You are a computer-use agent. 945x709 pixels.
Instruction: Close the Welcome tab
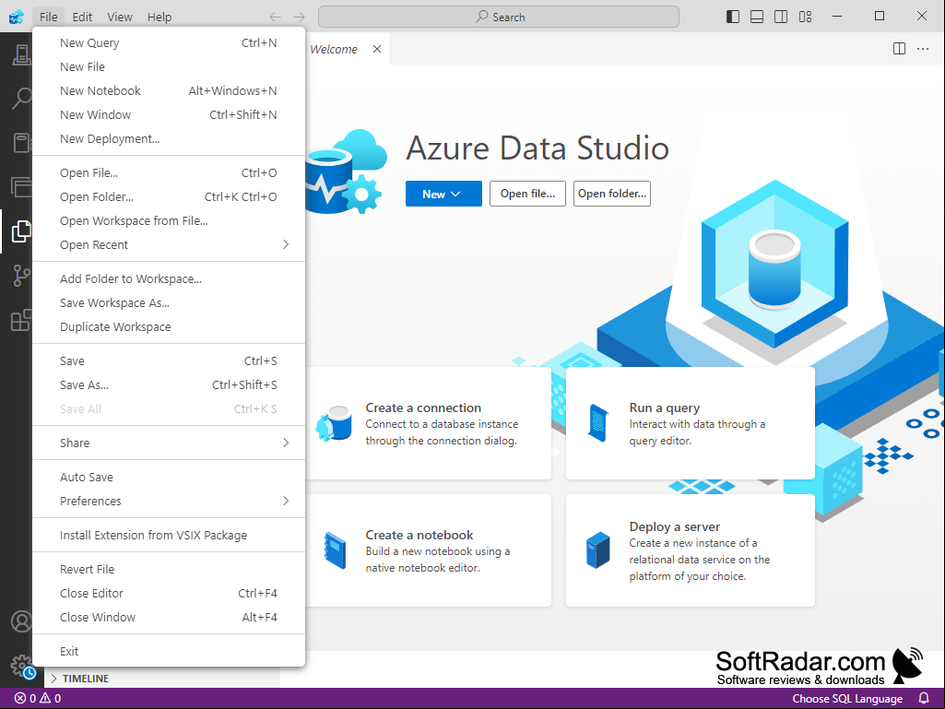pos(377,49)
